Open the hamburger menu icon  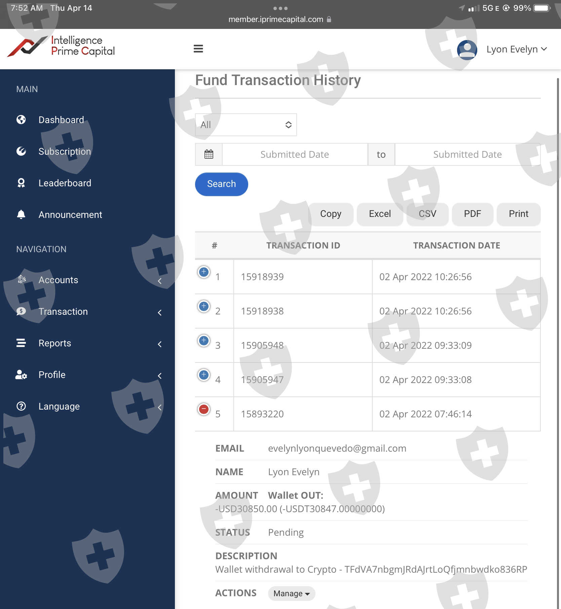click(x=198, y=49)
